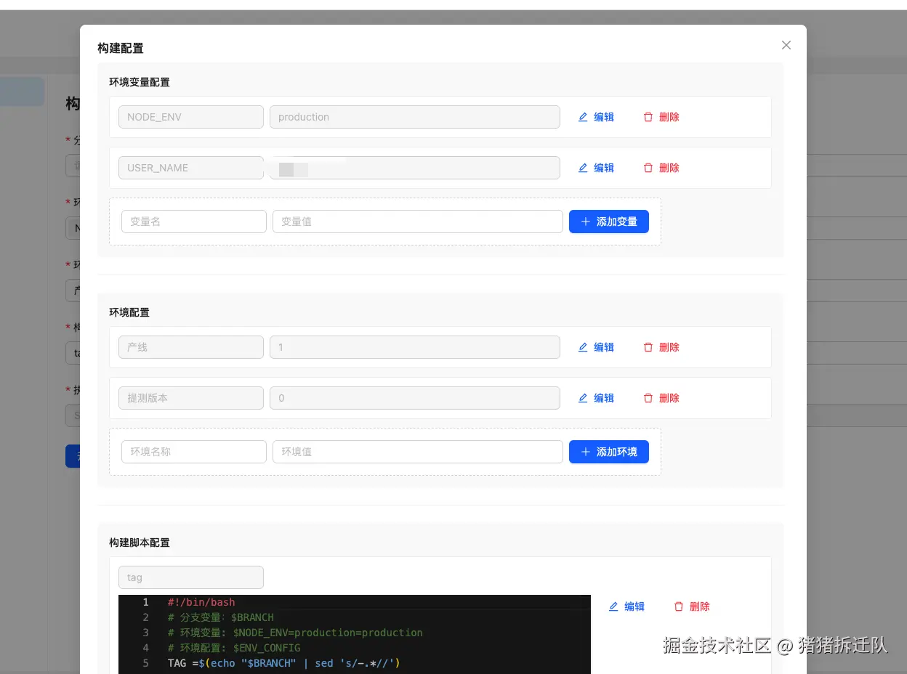The height and width of the screenshot is (674, 907).
Task: Click the comment line '# 环境配置: $ENV_CONFIG'
Action: [233, 648]
